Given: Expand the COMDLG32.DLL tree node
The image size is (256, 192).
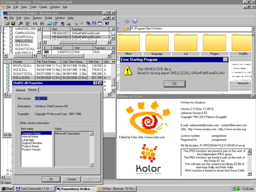Looking at the screenshot, I should (x=4, y=33).
